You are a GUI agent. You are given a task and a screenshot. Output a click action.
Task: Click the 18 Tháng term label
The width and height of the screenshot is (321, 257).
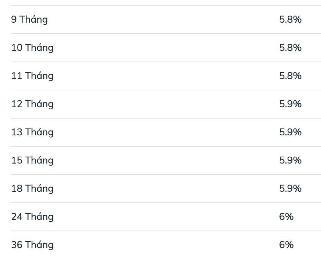(32, 189)
